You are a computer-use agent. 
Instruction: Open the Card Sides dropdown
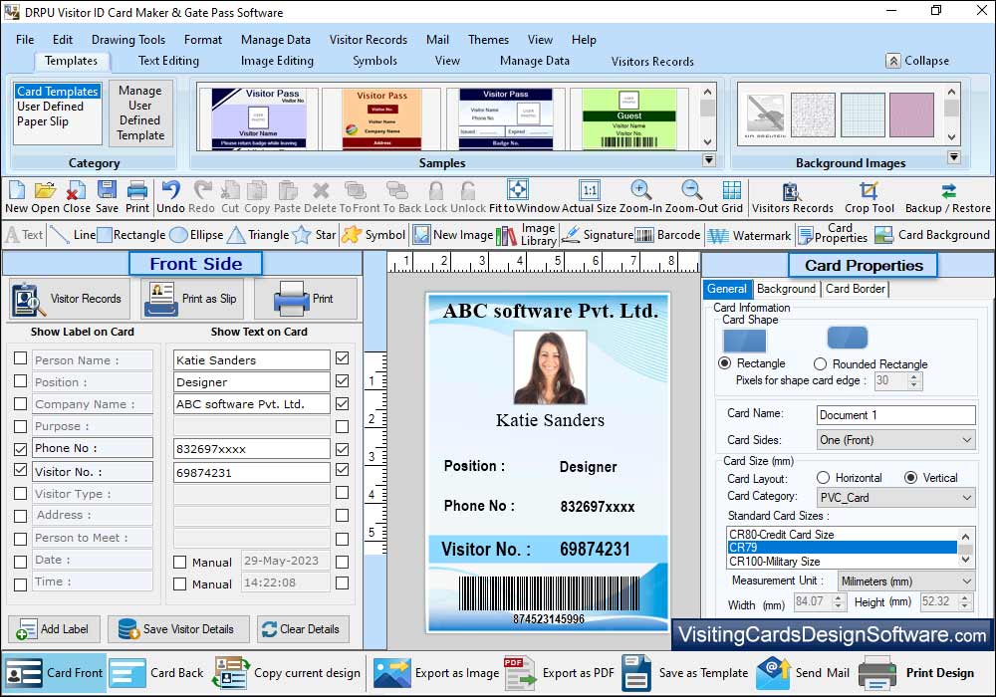coord(895,440)
